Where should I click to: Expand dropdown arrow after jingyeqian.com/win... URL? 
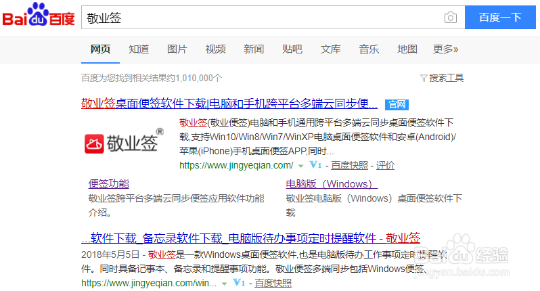[224, 284]
